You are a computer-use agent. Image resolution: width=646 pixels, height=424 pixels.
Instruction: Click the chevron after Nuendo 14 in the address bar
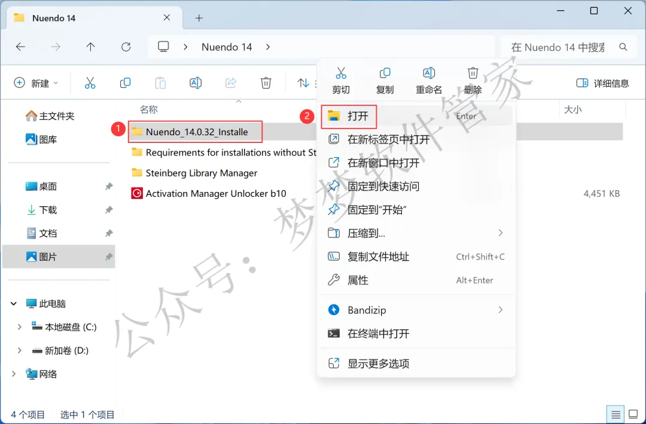coord(268,47)
